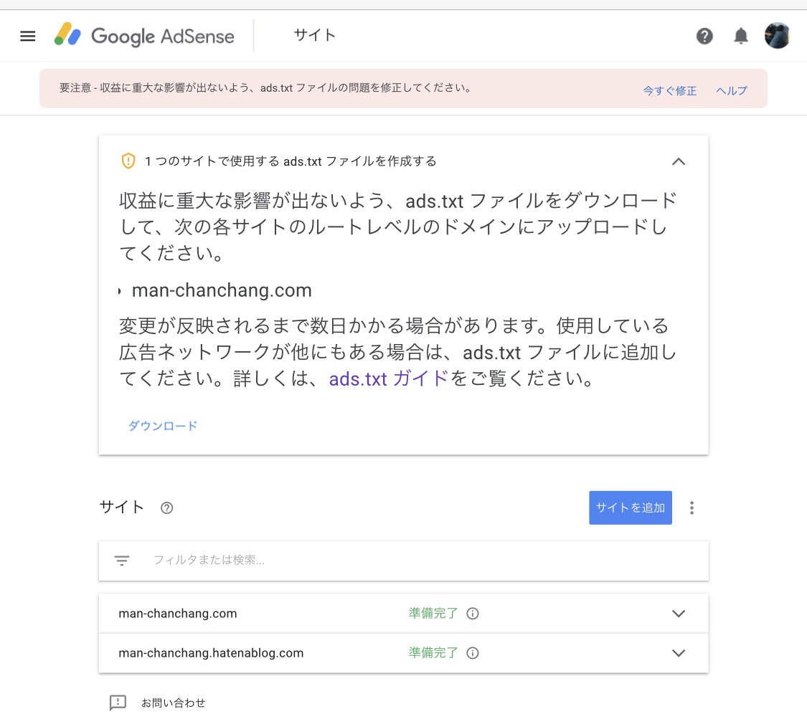Open the ads.txt ガイド link
The width and height of the screenshot is (807, 719).
click(389, 379)
